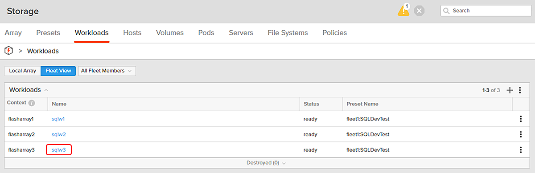The image size is (535, 173).
Task: Click the 1-3 of 3 pagination text
Action: pyautogui.click(x=491, y=90)
